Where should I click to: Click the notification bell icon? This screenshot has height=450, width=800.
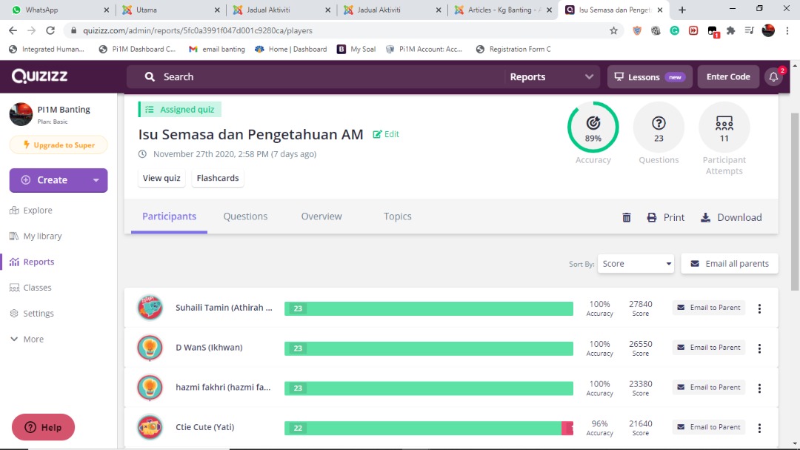coord(773,77)
